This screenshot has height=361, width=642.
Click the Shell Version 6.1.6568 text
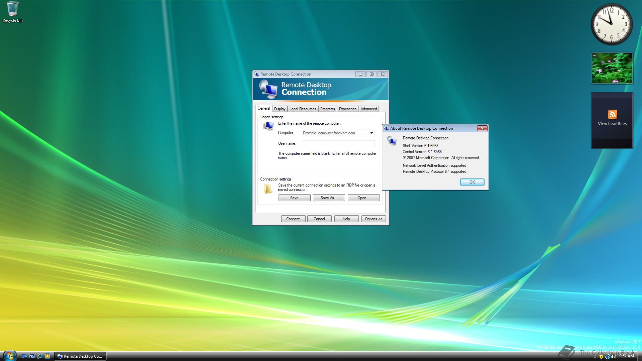point(421,146)
